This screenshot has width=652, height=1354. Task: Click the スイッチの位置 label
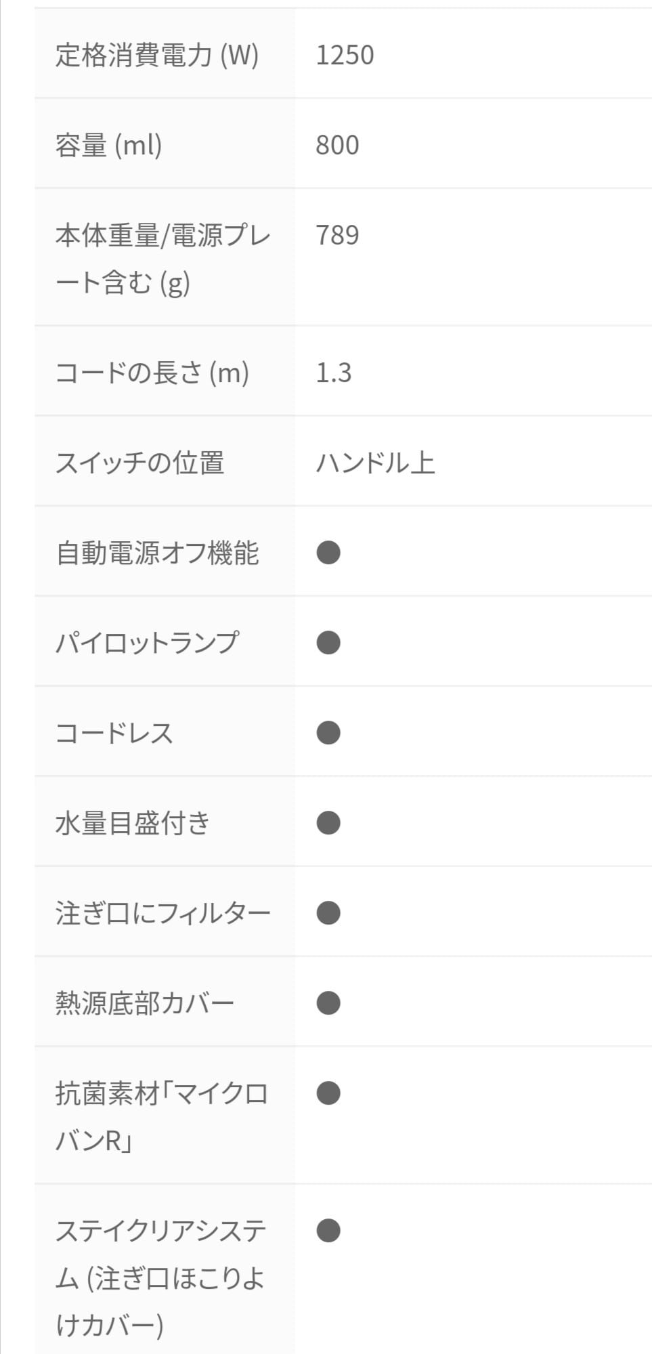click(x=139, y=463)
